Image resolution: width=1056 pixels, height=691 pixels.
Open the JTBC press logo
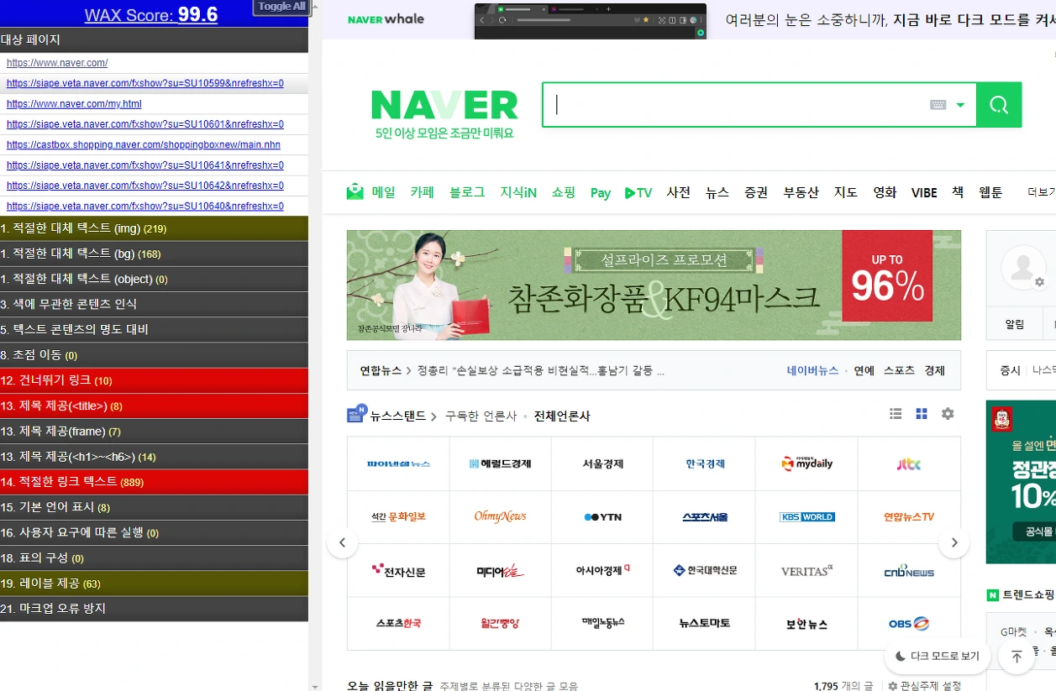[x=909, y=463]
